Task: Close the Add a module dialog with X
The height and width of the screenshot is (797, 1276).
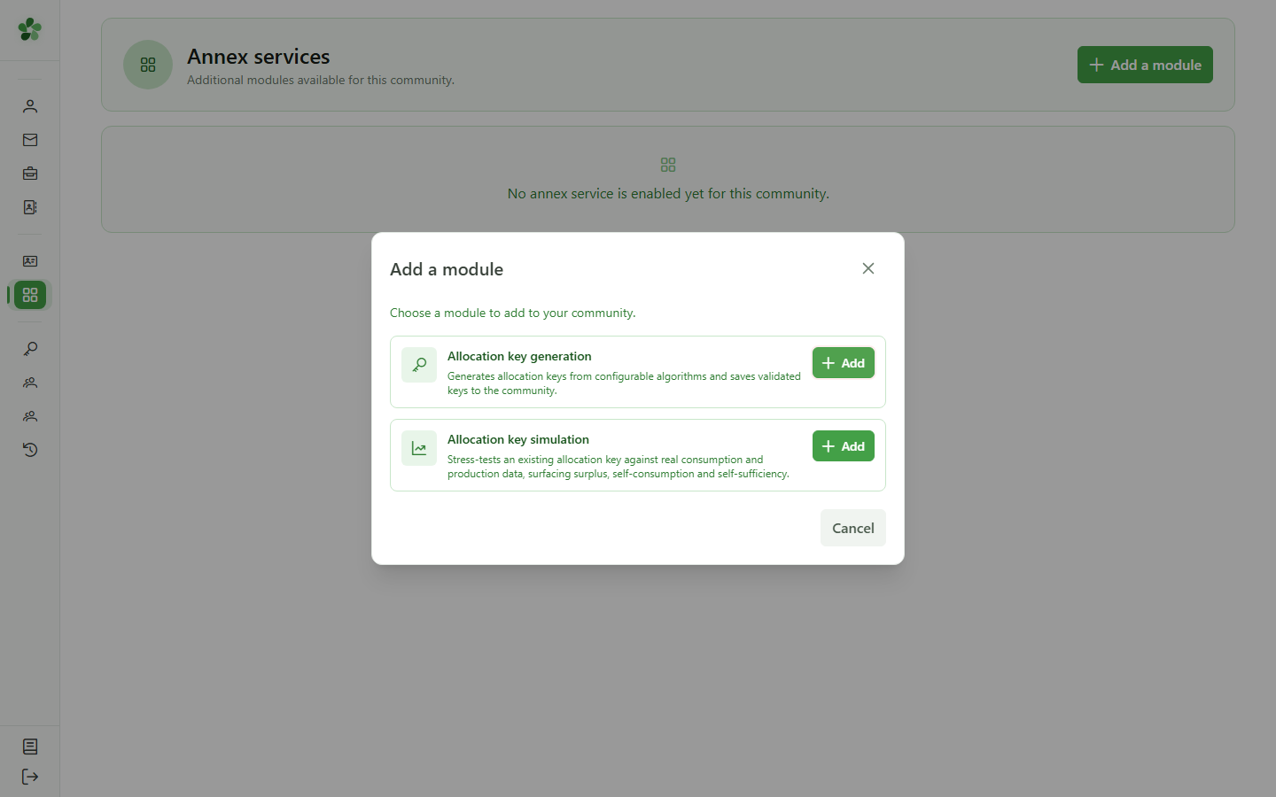Action: pos(868,268)
